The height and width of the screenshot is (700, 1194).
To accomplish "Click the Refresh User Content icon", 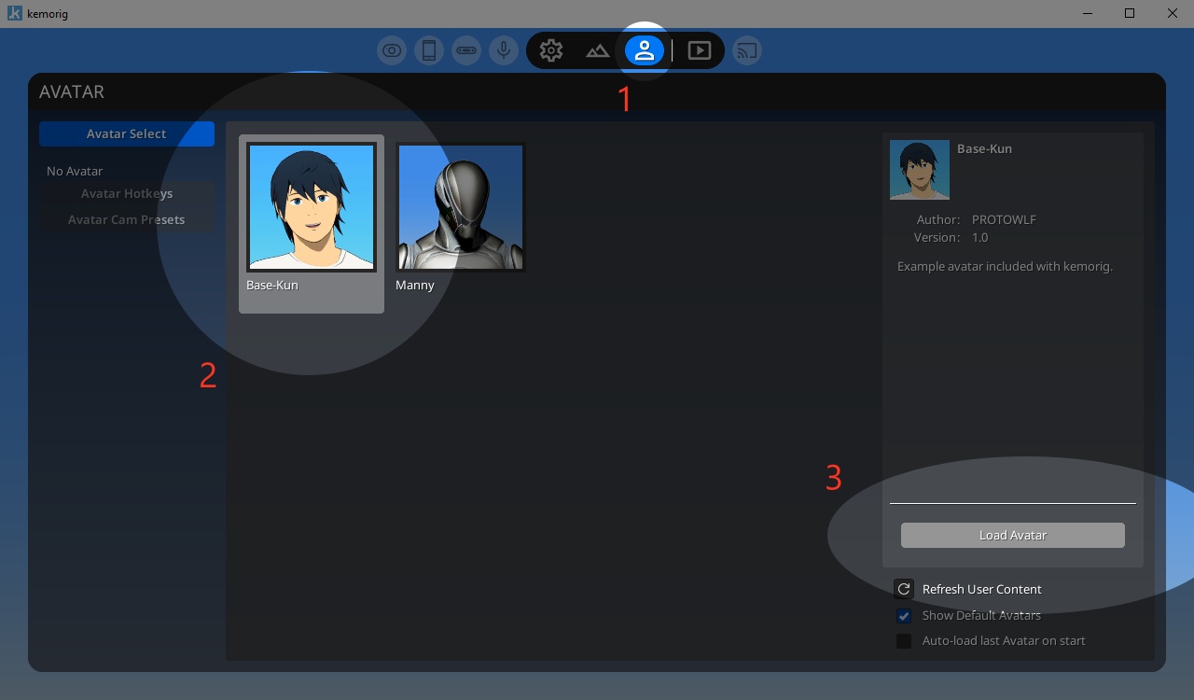I will 903,589.
